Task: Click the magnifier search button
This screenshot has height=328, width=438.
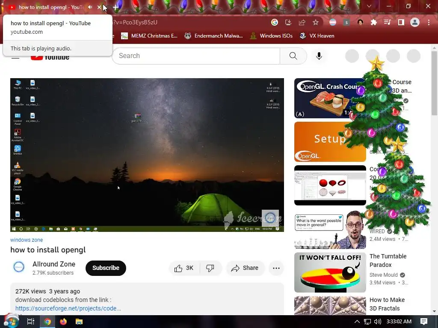Action: coord(293,56)
